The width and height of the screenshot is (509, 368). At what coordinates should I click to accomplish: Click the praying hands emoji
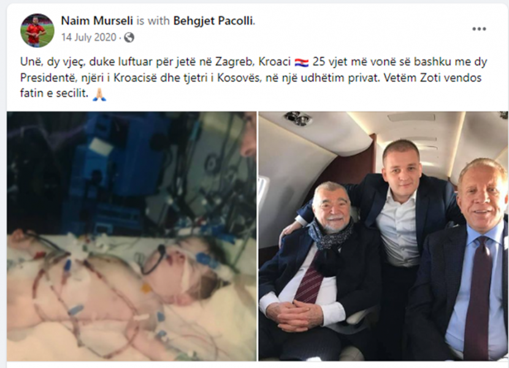click(x=99, y=94)
